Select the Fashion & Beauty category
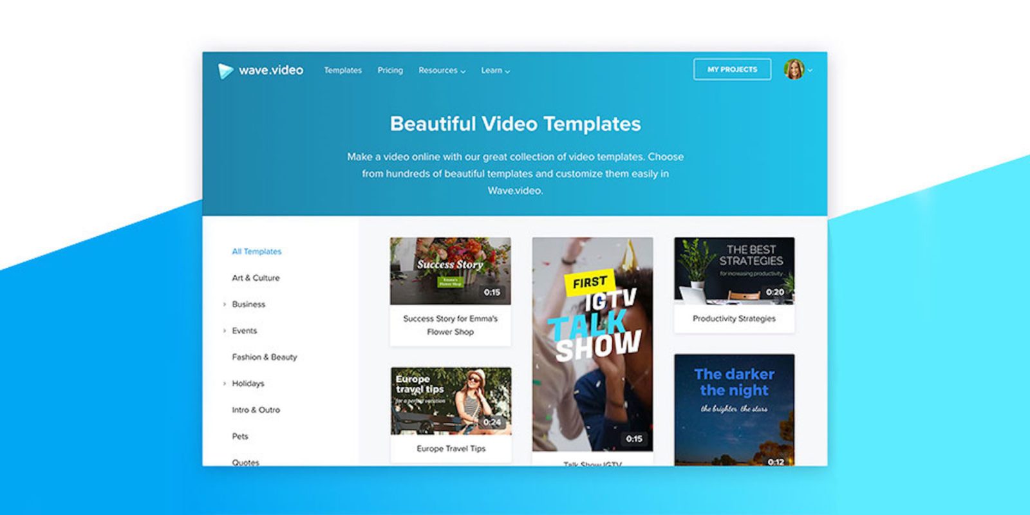 click(x=264, y=357)
